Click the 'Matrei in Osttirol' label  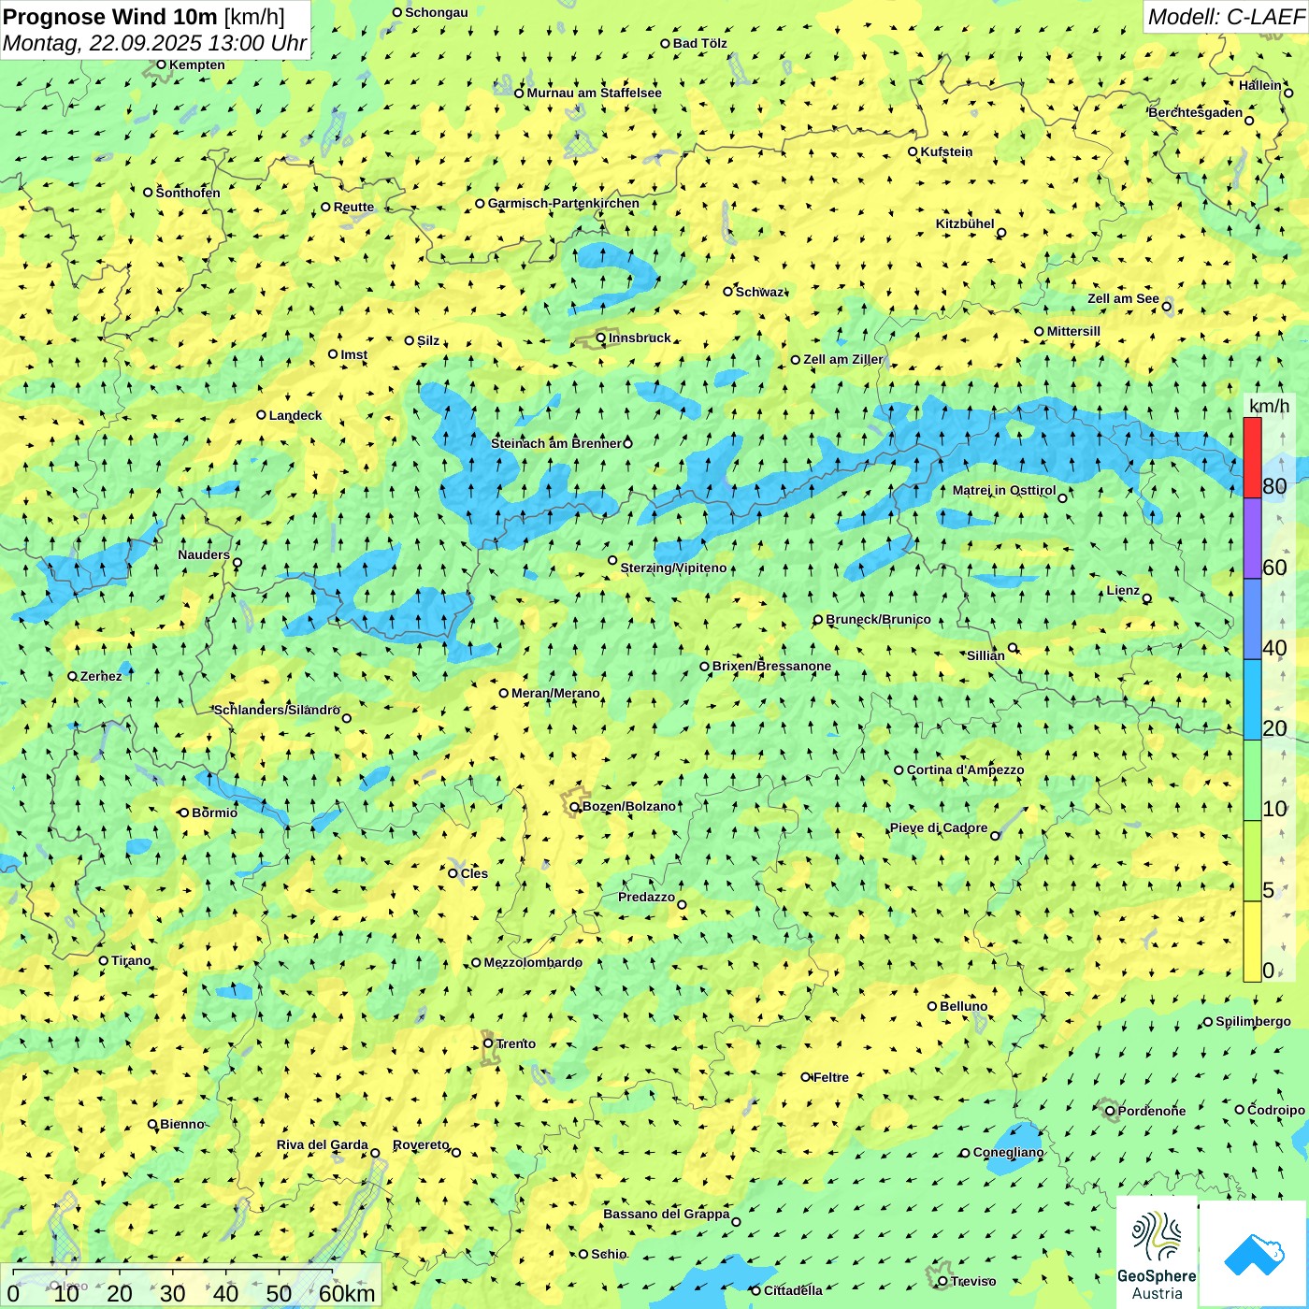[x=1004, y=490]
